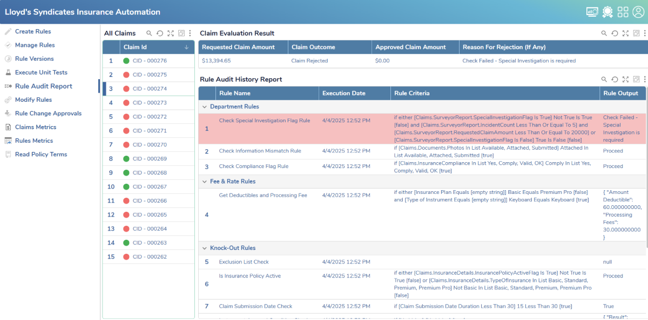The width and height of the screenshot is (648, 320).
Task: Open Check Special Investigation Flag Rule
Action: click(x=265, y=121)
